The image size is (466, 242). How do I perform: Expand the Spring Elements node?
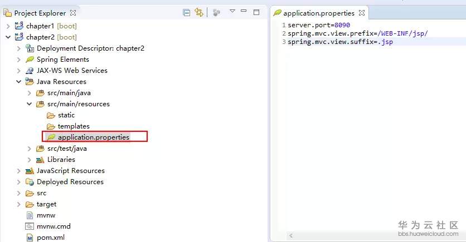pyautogui.click(x=19, y=60)
